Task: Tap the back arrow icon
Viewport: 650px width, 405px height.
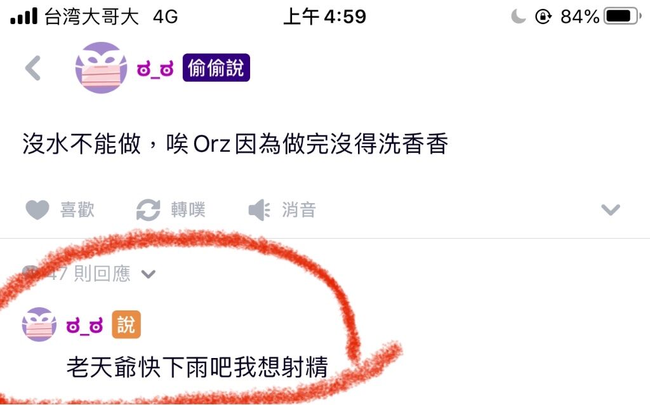Action: (x=33, y=68)
